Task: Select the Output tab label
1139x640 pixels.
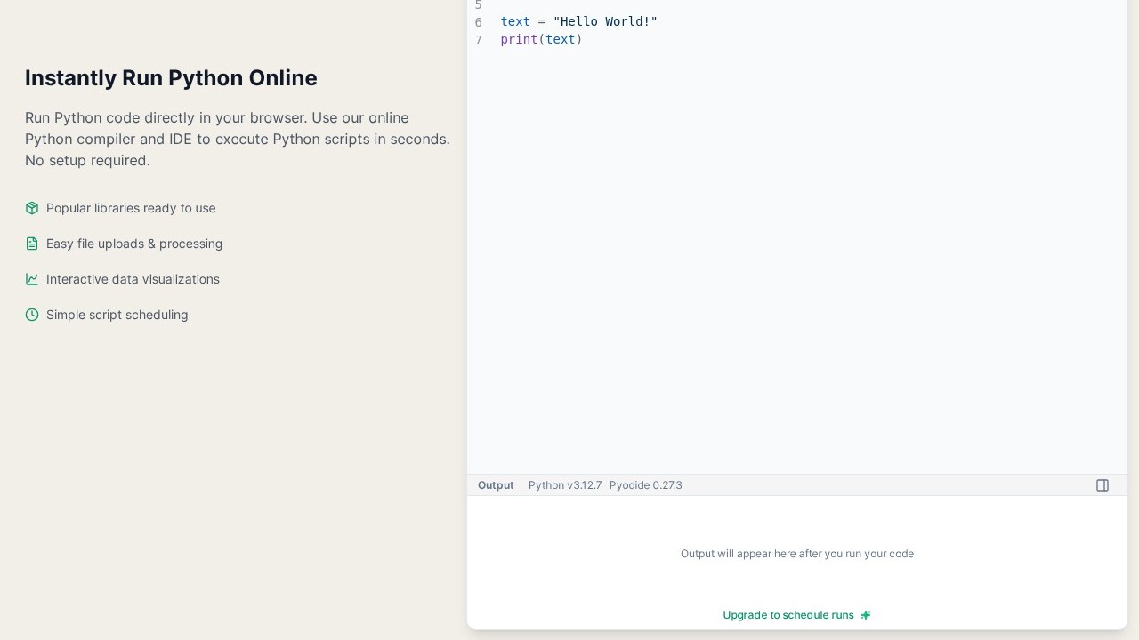Action: (496, 485)
